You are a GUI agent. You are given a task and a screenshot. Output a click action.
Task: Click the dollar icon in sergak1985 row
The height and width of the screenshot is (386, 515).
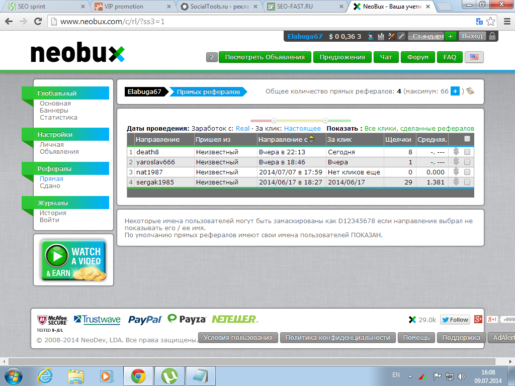pyautogui.click(x=456, y=182)
